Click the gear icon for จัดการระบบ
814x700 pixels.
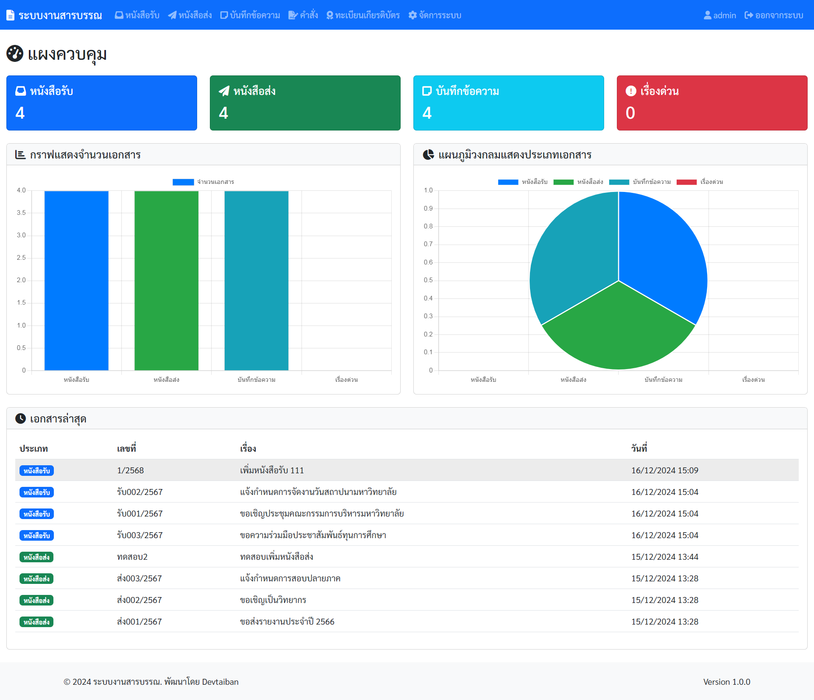(413, 15)
